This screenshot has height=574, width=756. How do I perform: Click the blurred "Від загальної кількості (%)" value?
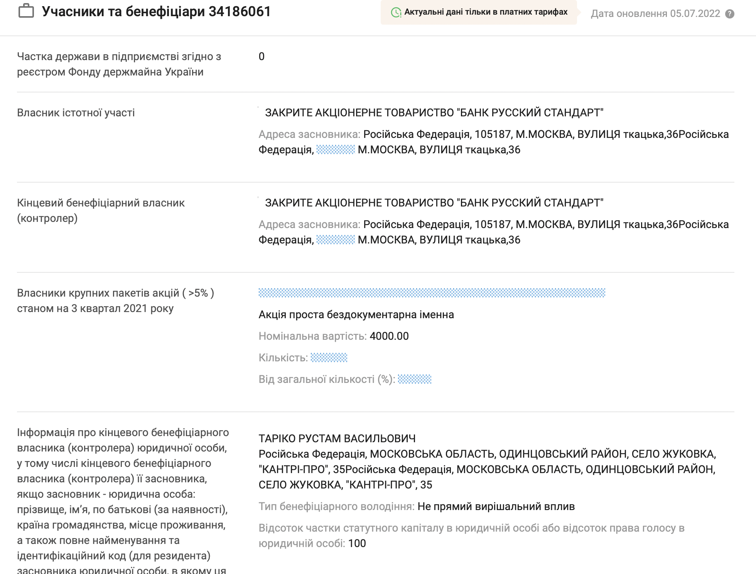pos(414,379)
